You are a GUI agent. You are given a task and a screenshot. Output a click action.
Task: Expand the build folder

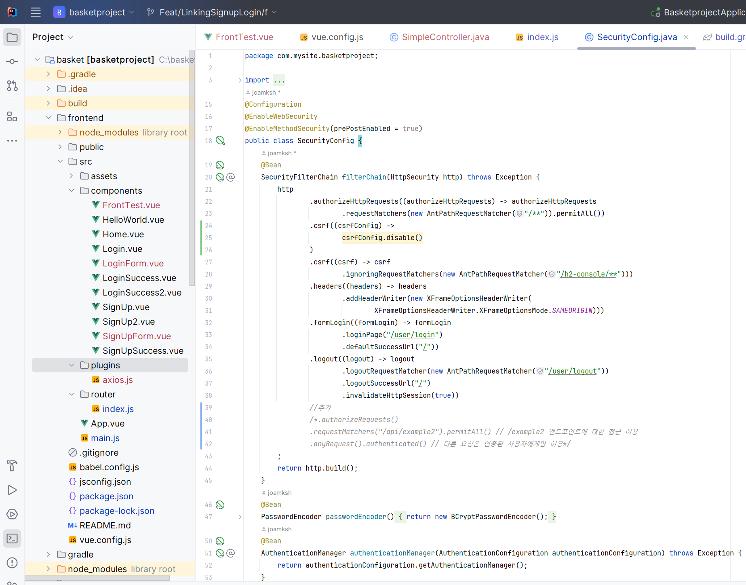tap(48, 103)
